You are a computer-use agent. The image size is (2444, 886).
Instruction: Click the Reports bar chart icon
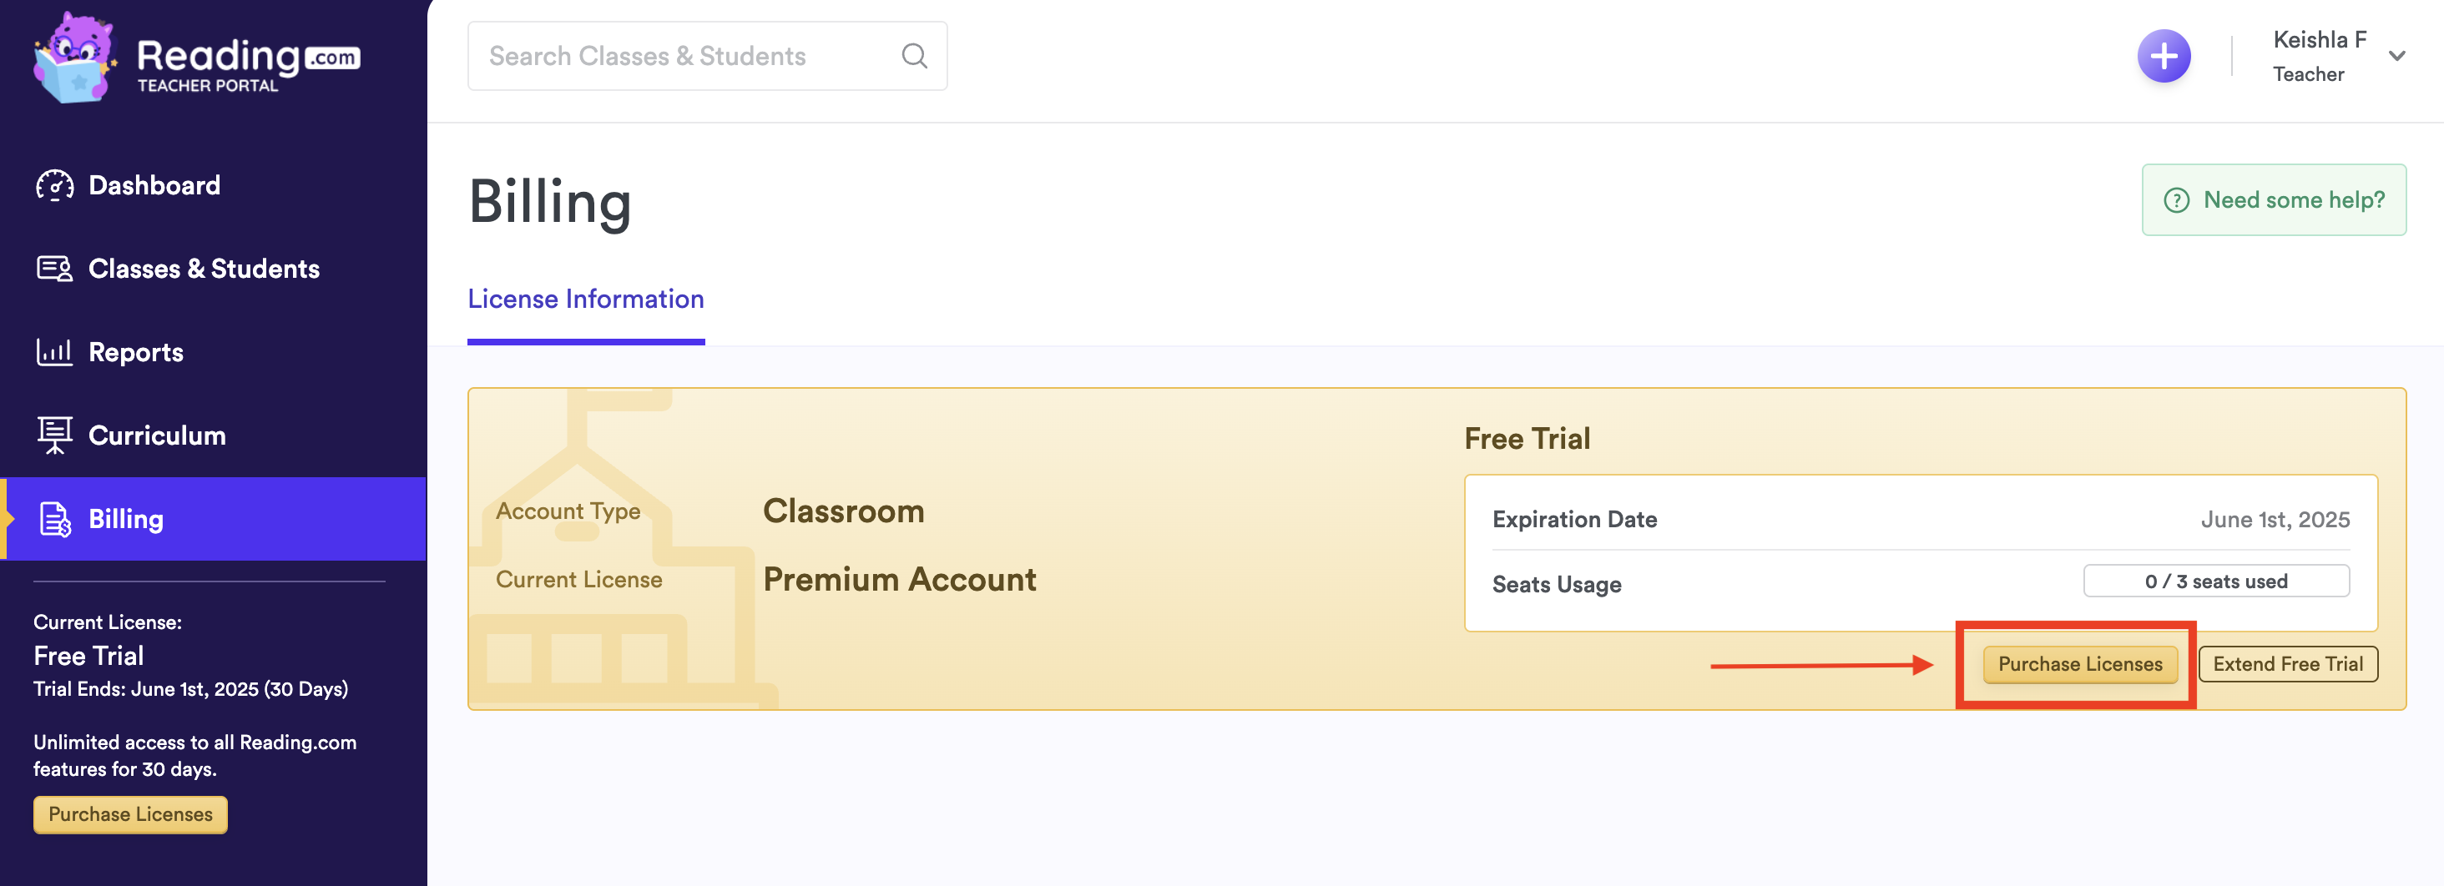(54, 352)
